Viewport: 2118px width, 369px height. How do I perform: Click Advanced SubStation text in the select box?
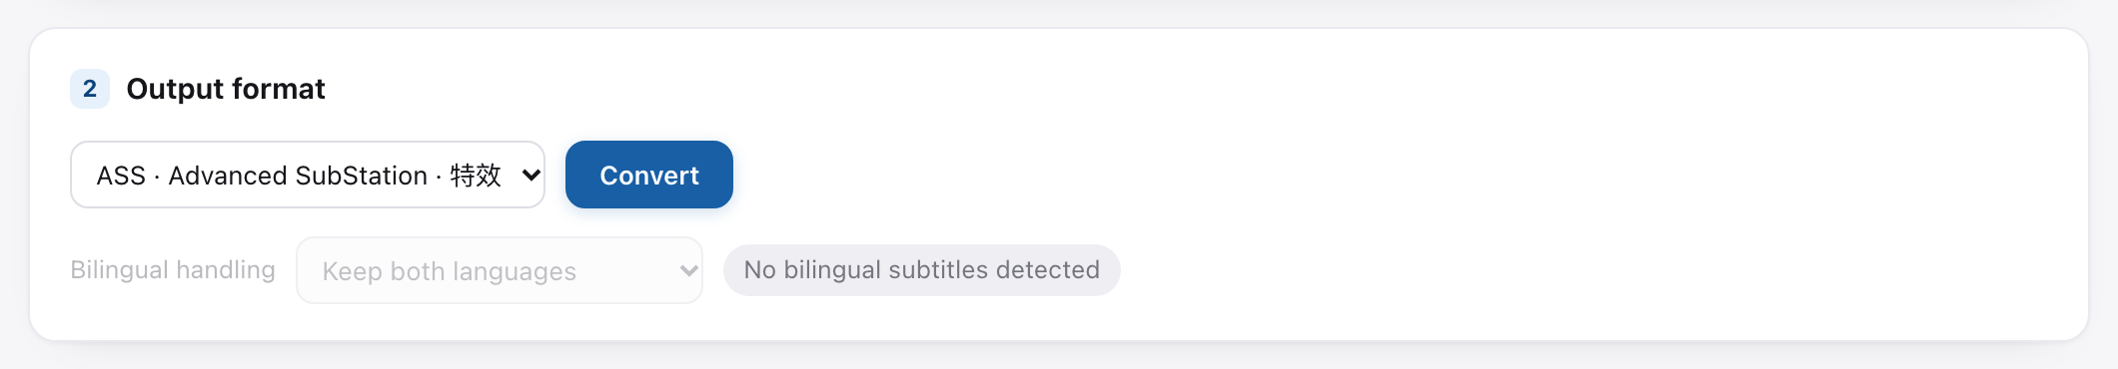298,176
